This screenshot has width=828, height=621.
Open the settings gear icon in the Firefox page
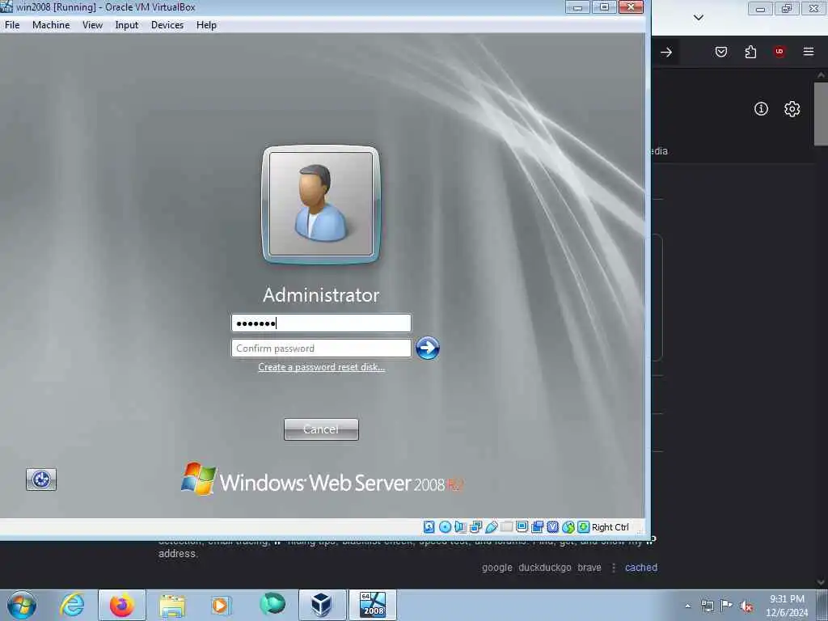(792, 109)
